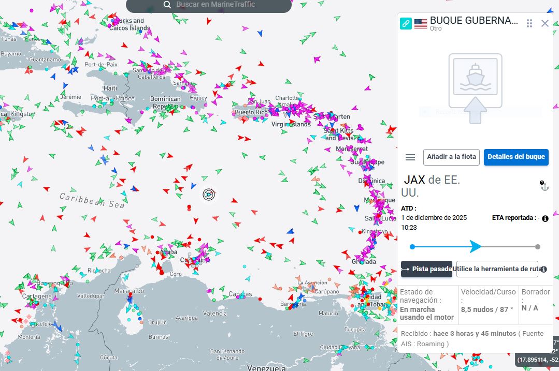
Task: Click the magnifying glass search icon
Action: click(167, 5)
